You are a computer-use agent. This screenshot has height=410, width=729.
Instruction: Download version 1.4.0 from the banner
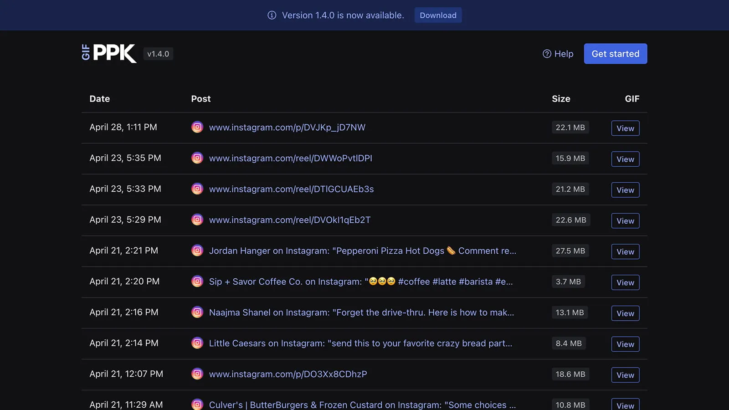438,15
